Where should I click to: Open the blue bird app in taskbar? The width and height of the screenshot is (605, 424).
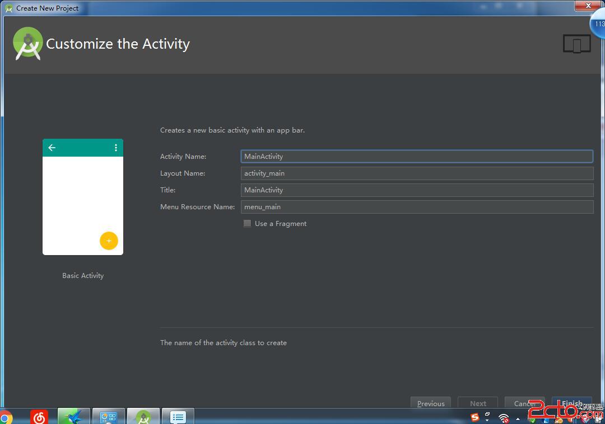coord(73,417)
